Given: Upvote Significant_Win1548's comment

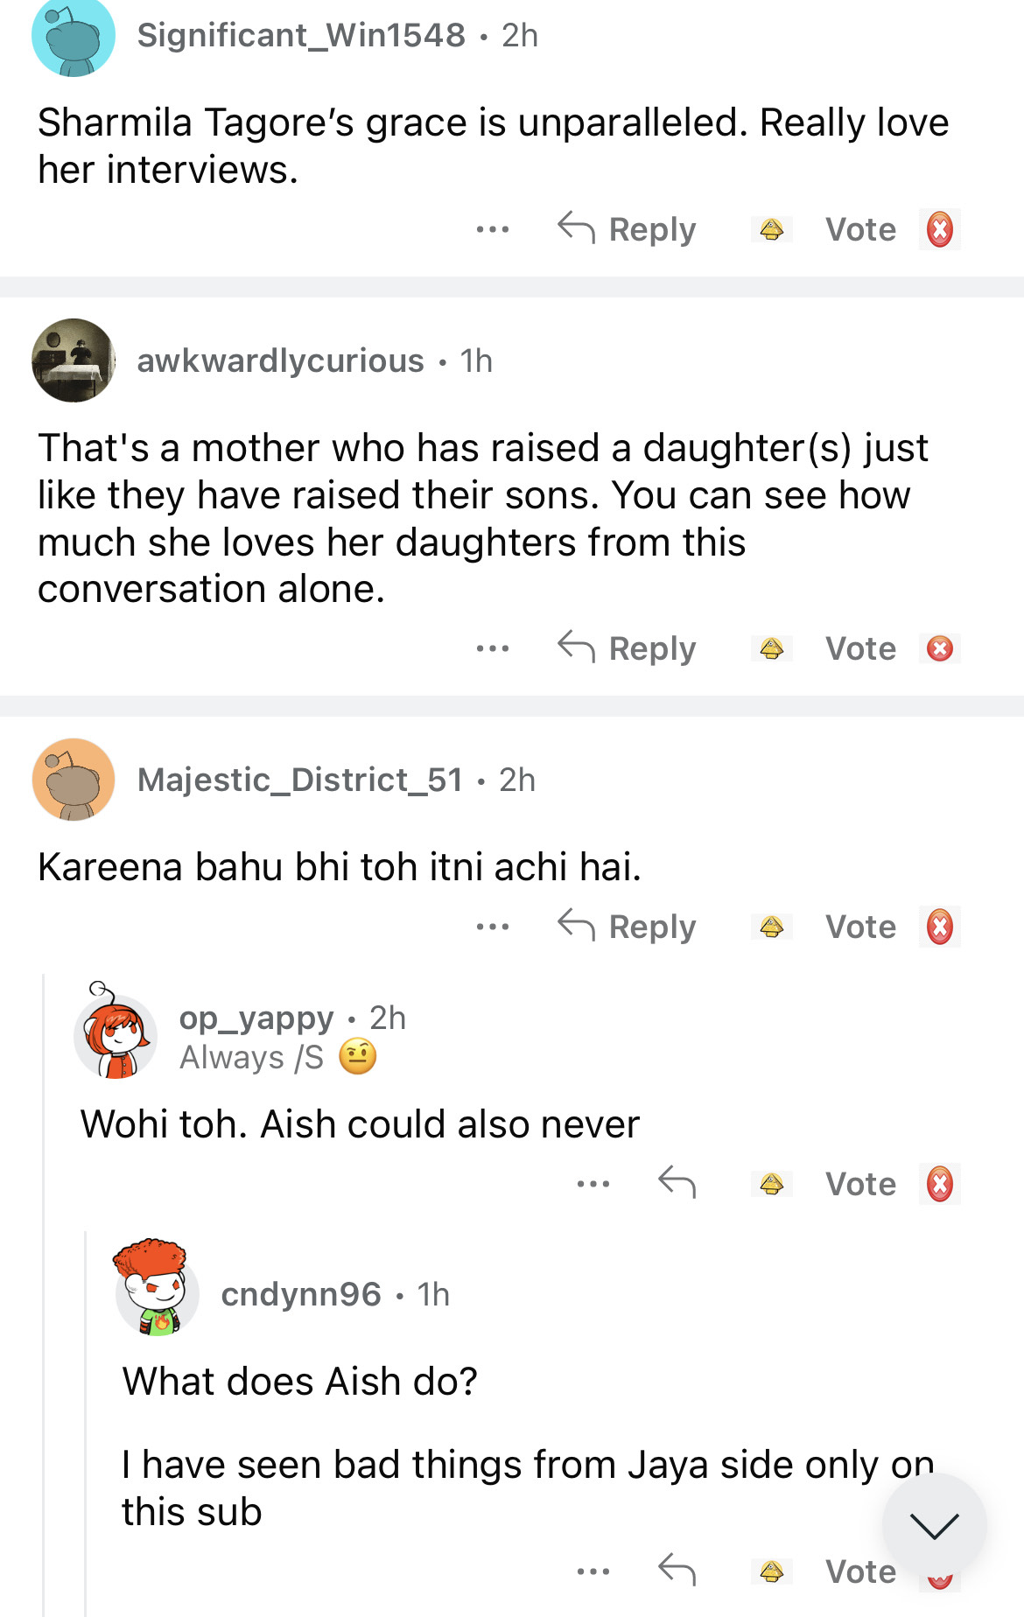Looking at the screenshot, I should 771,230.
